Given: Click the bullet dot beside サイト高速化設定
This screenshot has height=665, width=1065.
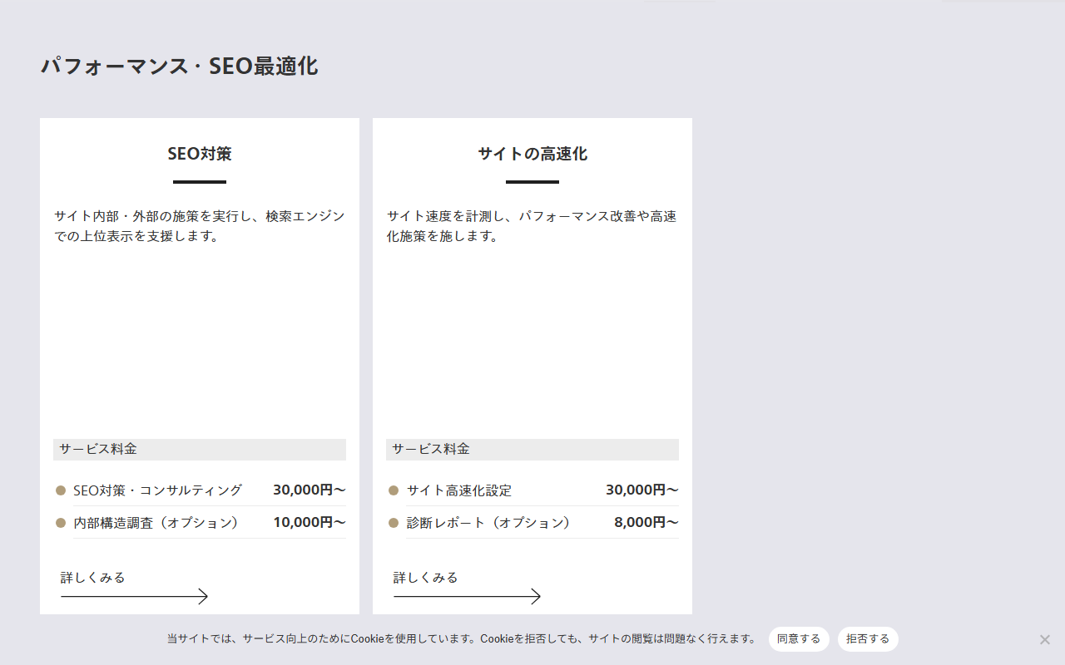Looking at the screenshot, I should [x=393, y=490].
